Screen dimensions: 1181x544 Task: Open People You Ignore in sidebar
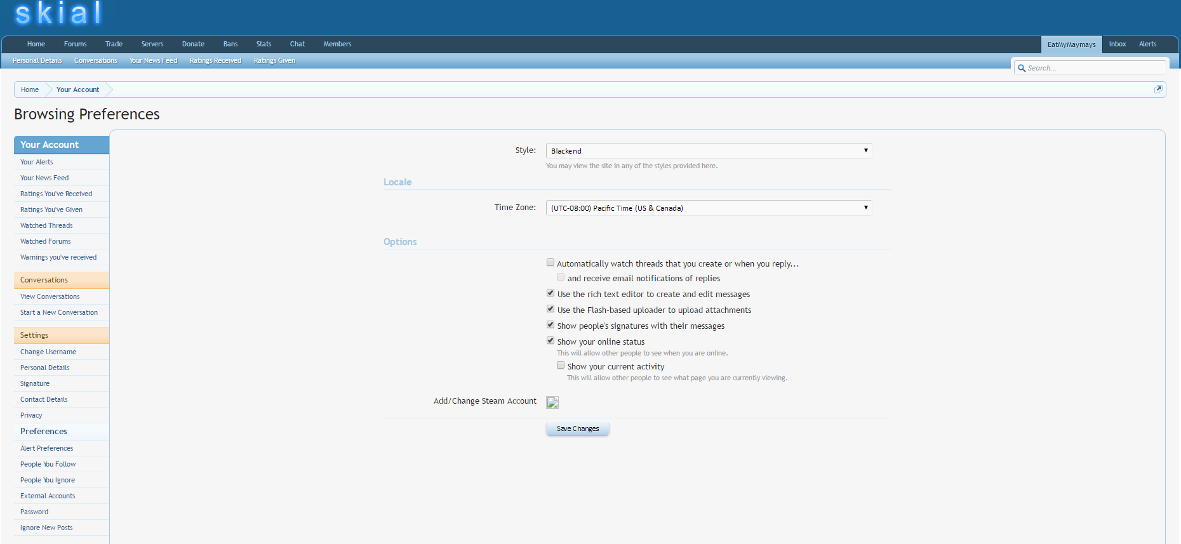[62, 480]
